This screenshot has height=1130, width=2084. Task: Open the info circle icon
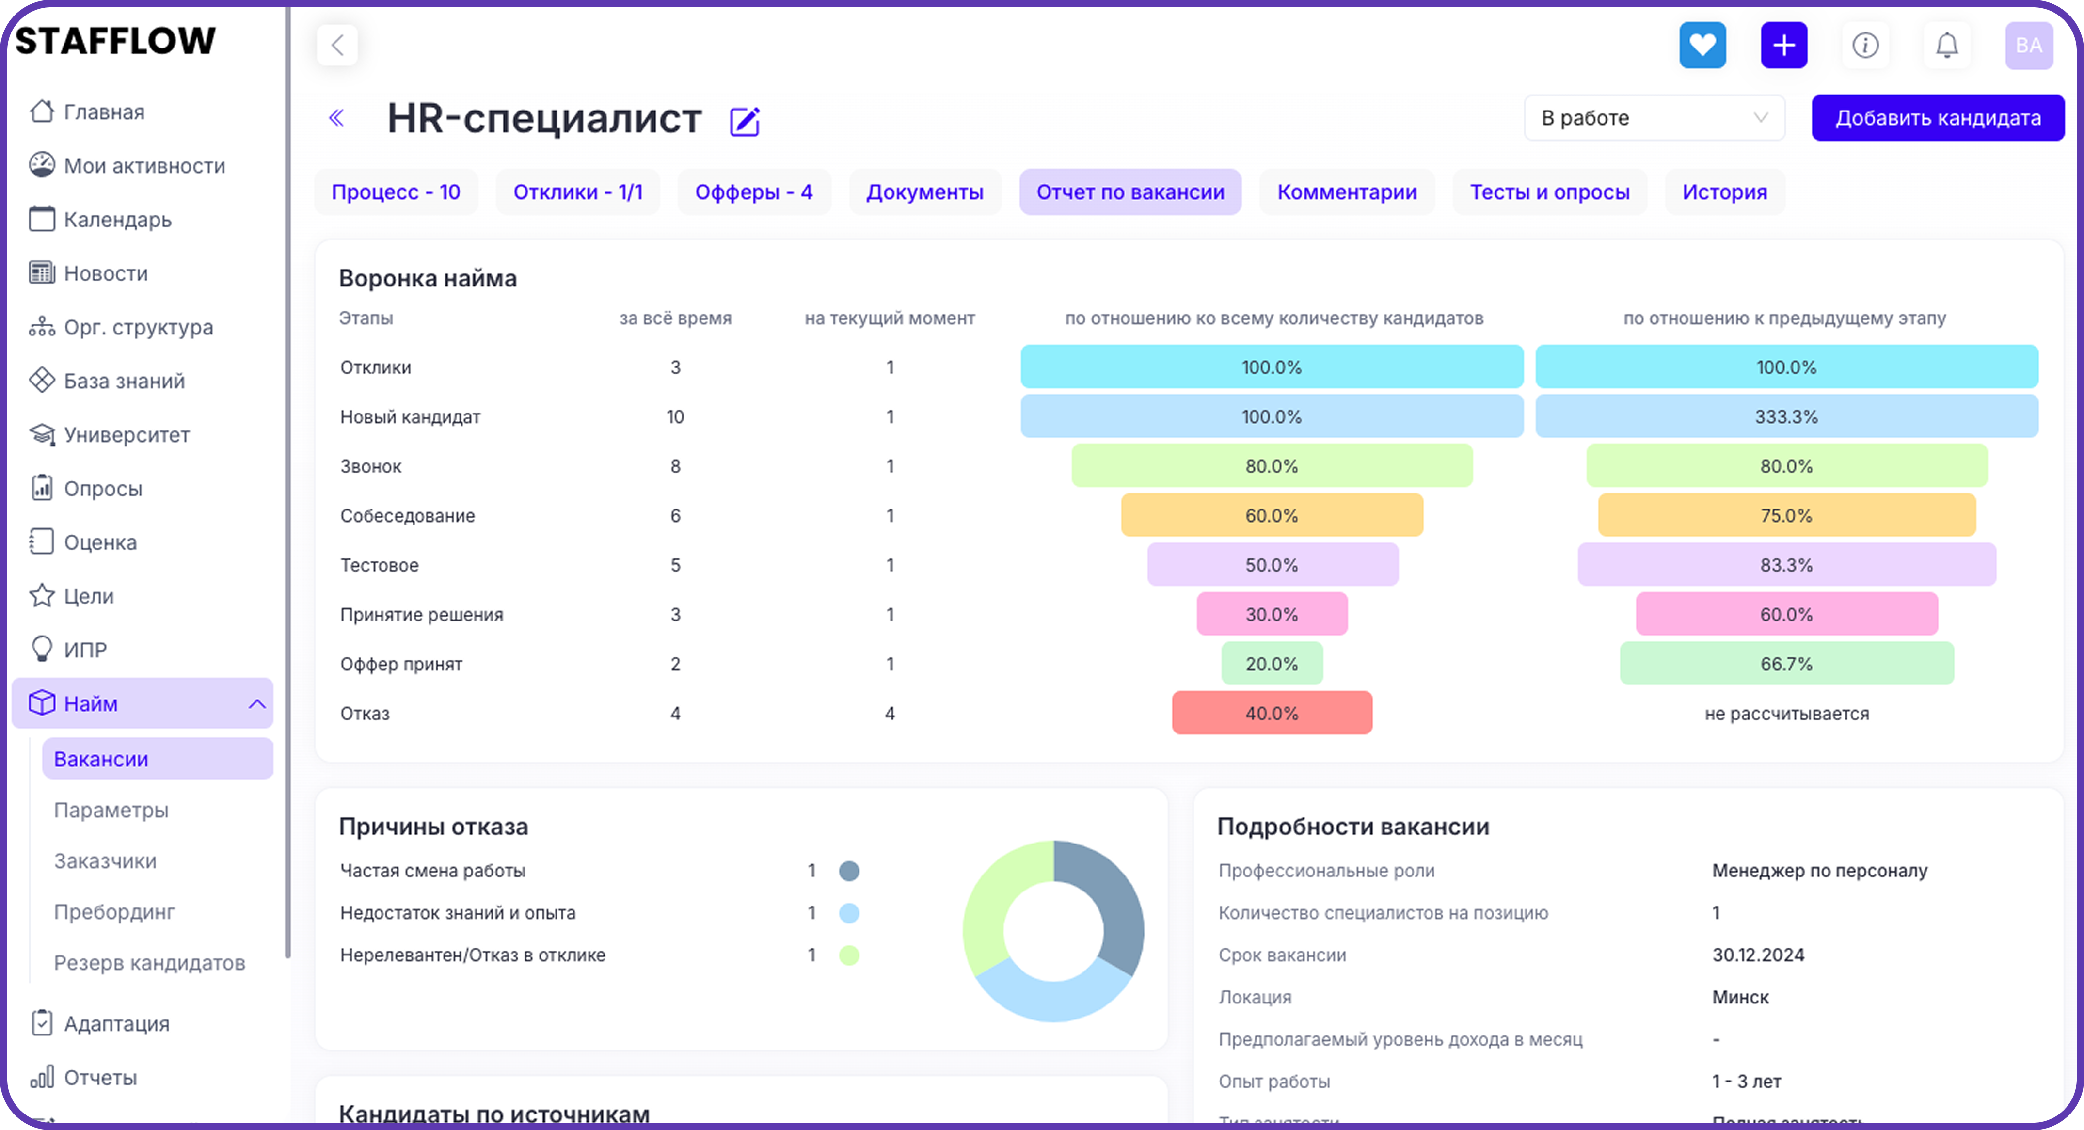point(1865,45)
